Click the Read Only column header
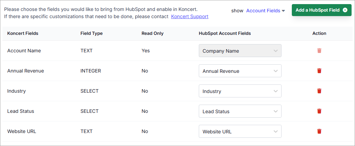The height and width of the screenshot is (146, 355). click(152, 34)
